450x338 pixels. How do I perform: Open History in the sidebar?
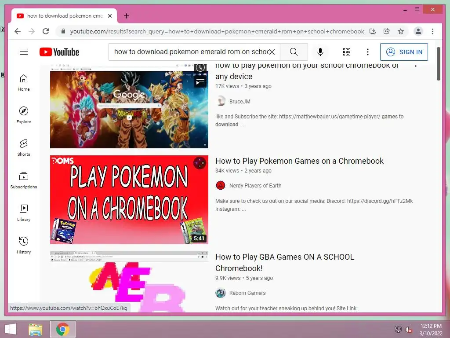tap(24, 245)
